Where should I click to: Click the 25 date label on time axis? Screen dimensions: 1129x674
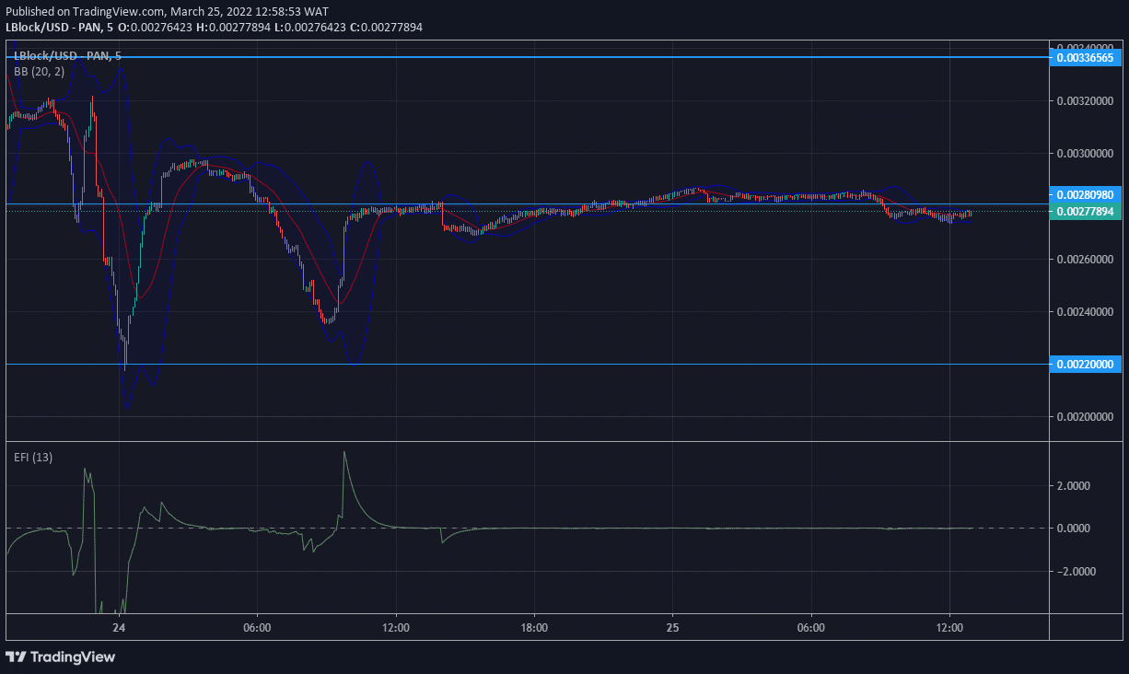672,628
